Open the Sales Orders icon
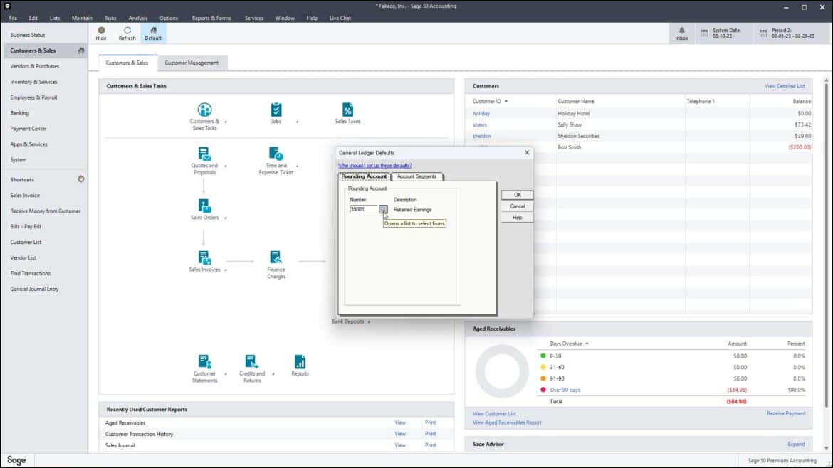833x468 pixels. point(204,206)
